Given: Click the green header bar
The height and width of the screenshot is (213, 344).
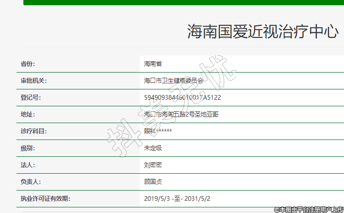Looking at the screenshot, I should [183, 2].
